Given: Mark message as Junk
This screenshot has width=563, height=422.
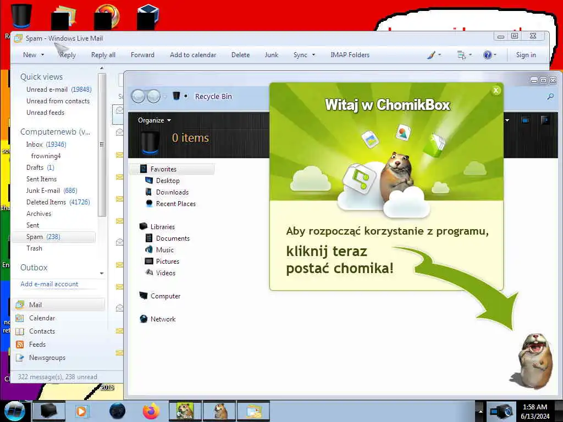Looking at the screenshot, I should pyautogui.click(x=272, y=55).
